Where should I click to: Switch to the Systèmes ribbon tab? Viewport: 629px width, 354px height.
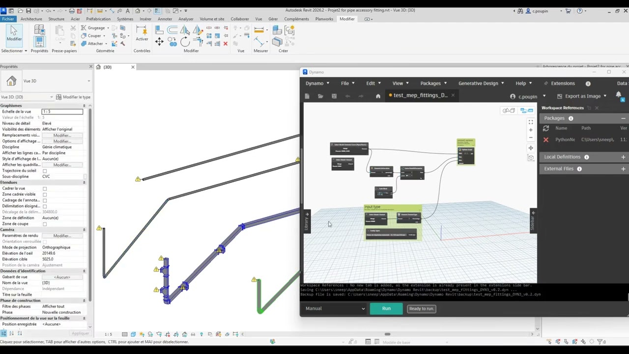click(125, 19)
